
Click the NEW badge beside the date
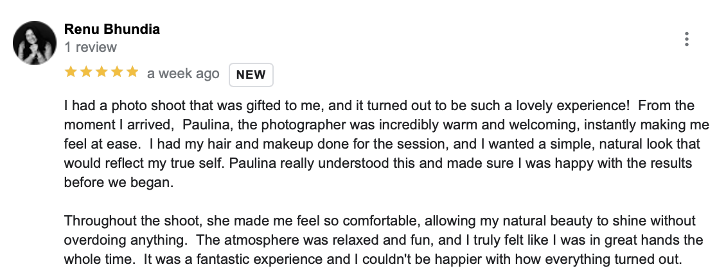251,74
